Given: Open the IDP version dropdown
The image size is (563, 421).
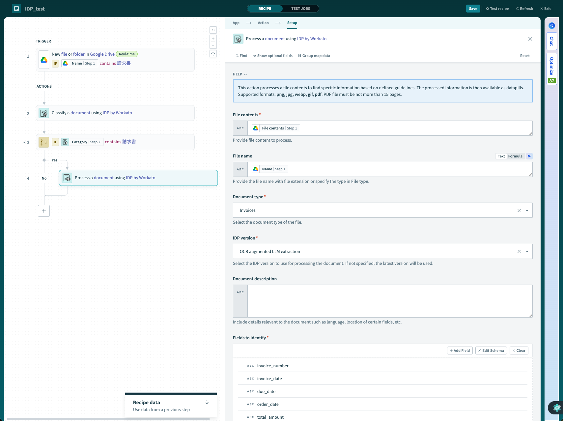Looking at the screenshot, I should coord(527,252).
